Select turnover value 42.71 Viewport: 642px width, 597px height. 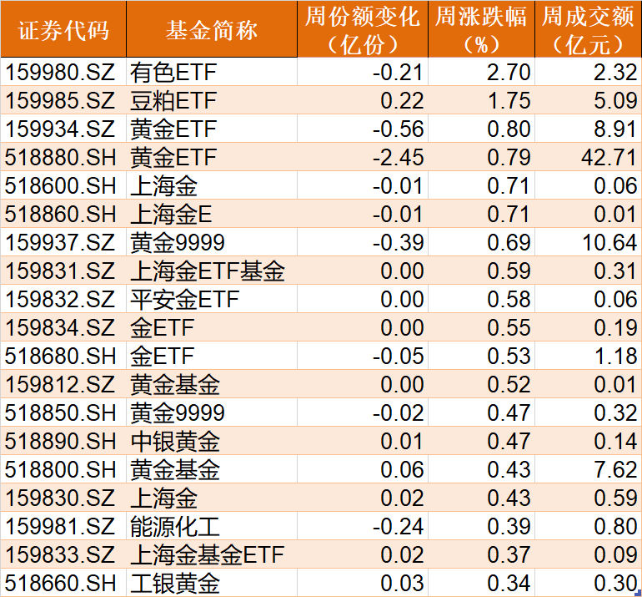[x=609, y=158]
